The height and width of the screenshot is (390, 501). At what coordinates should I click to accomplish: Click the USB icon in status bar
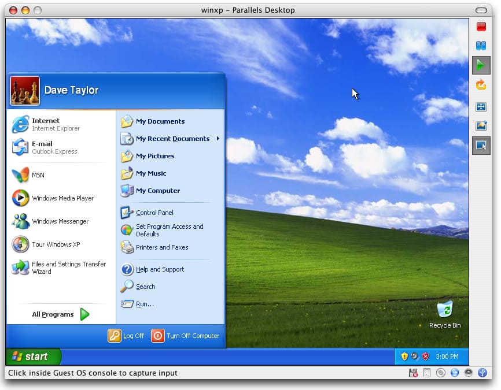[482, 373]
